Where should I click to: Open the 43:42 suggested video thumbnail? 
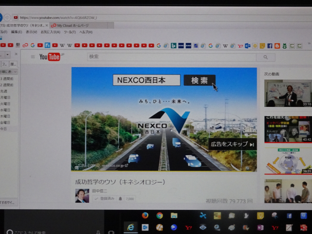[288, 129]
